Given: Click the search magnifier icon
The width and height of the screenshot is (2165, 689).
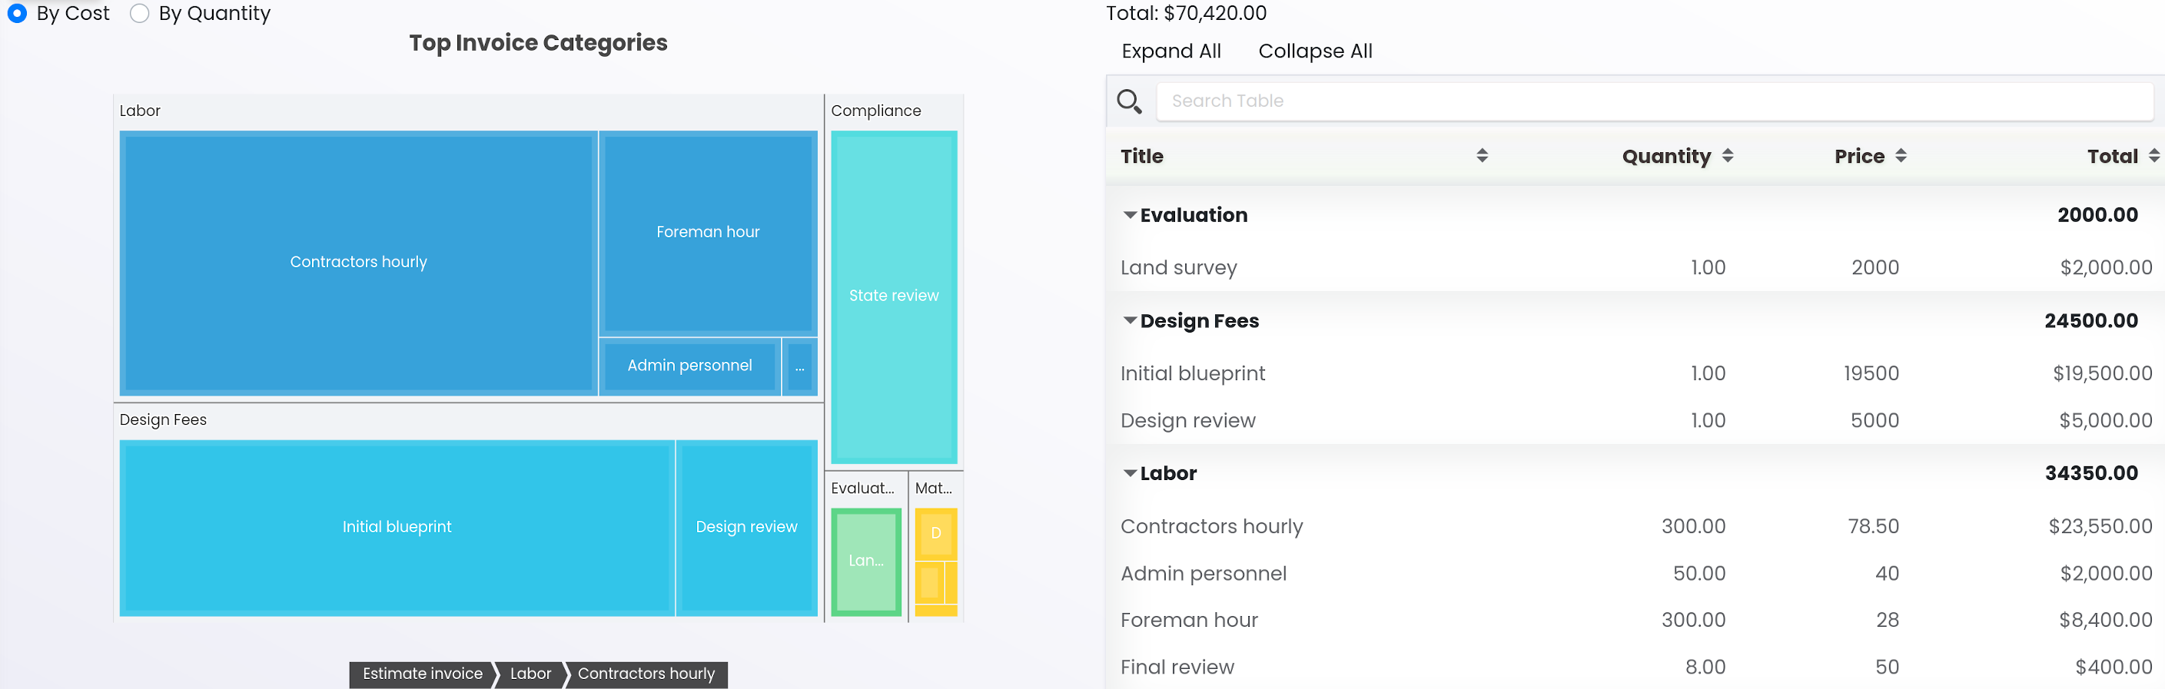Looking at the screenshot, I should [x=1129, y=101].
